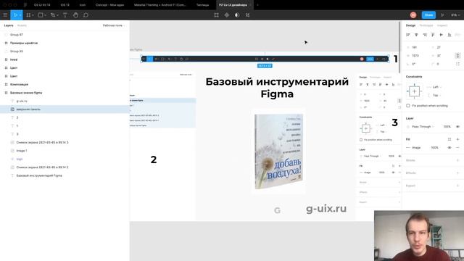Open the Move tool dropdown arrow
The image size is (464, 261).
tap(20, 15)
